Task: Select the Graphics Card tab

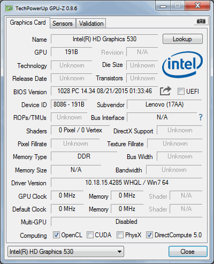Action: (x=28, y=22)
